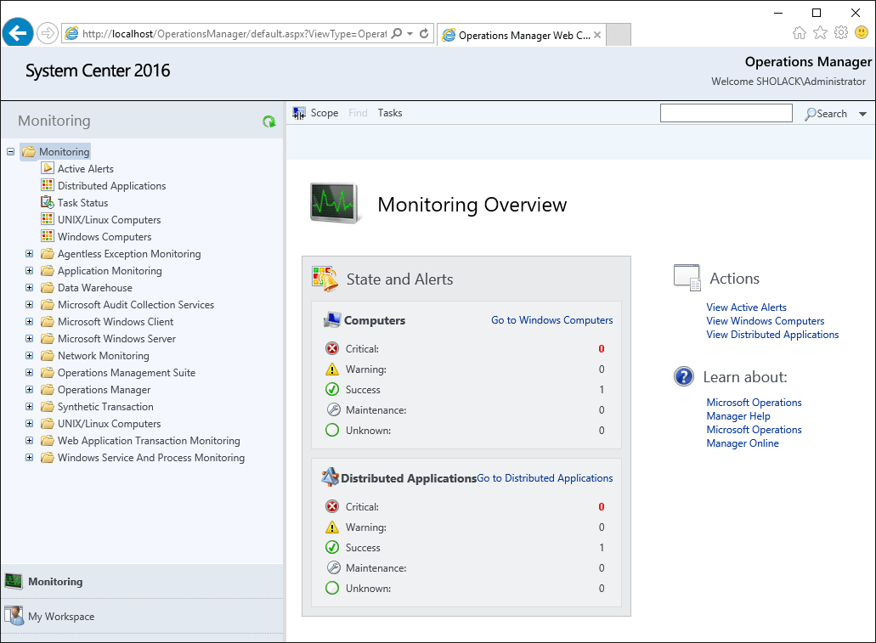This screenshot has width=876, height=643.
Task: Click the Windows Computers state view icon
Action: click(x=48, y=236)
